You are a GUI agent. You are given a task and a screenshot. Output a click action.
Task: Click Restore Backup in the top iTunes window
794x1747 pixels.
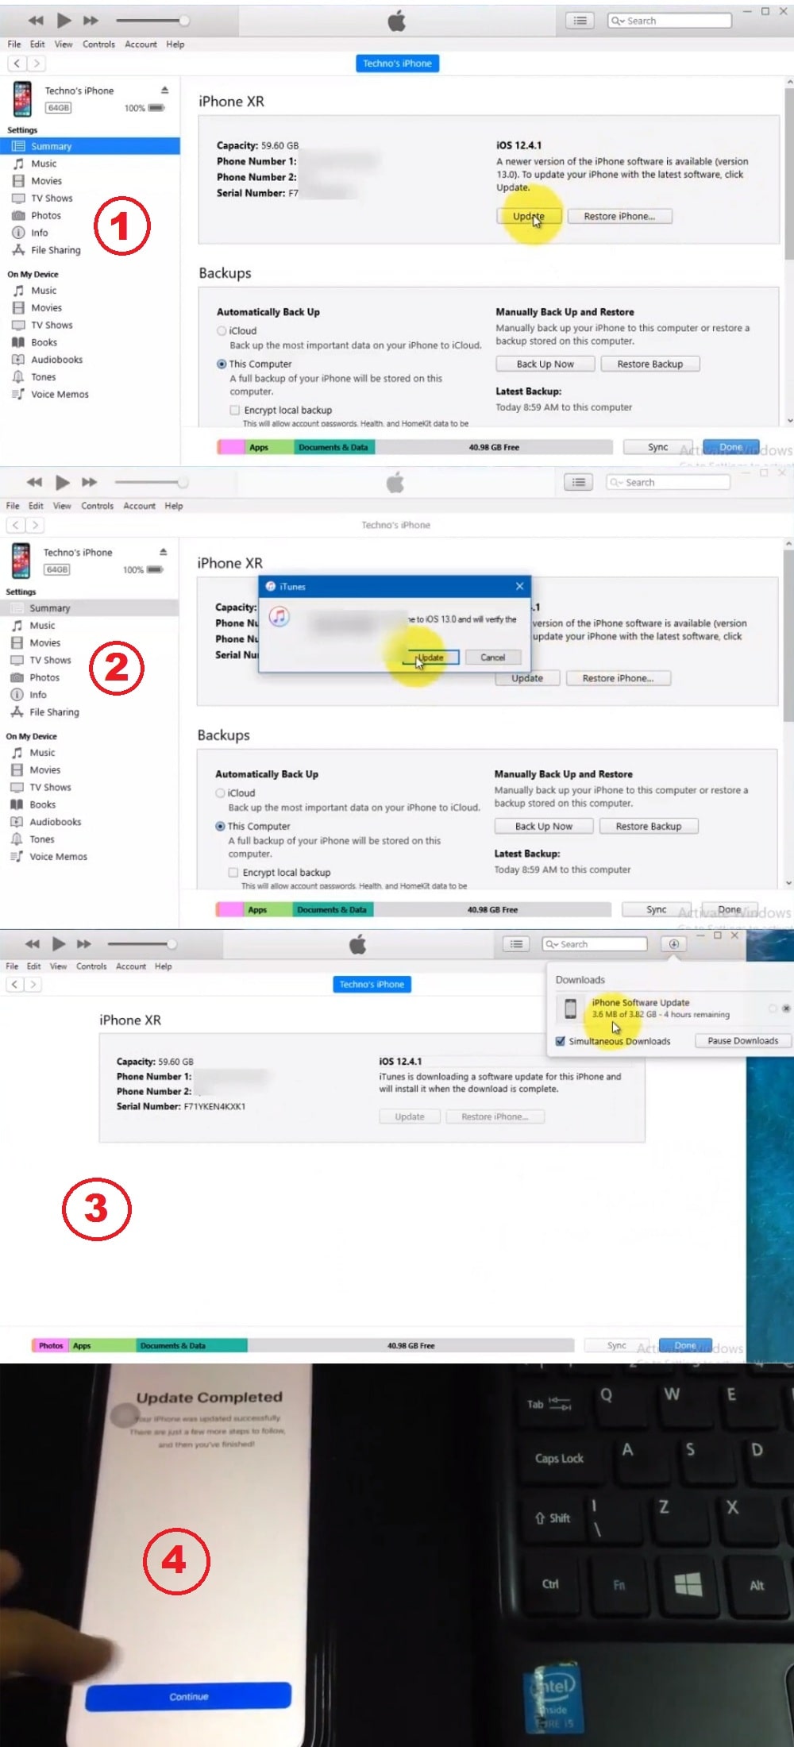[650, 364]
